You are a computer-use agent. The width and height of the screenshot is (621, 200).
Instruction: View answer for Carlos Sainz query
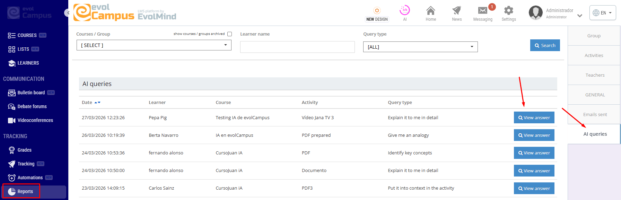click(534, 188)
